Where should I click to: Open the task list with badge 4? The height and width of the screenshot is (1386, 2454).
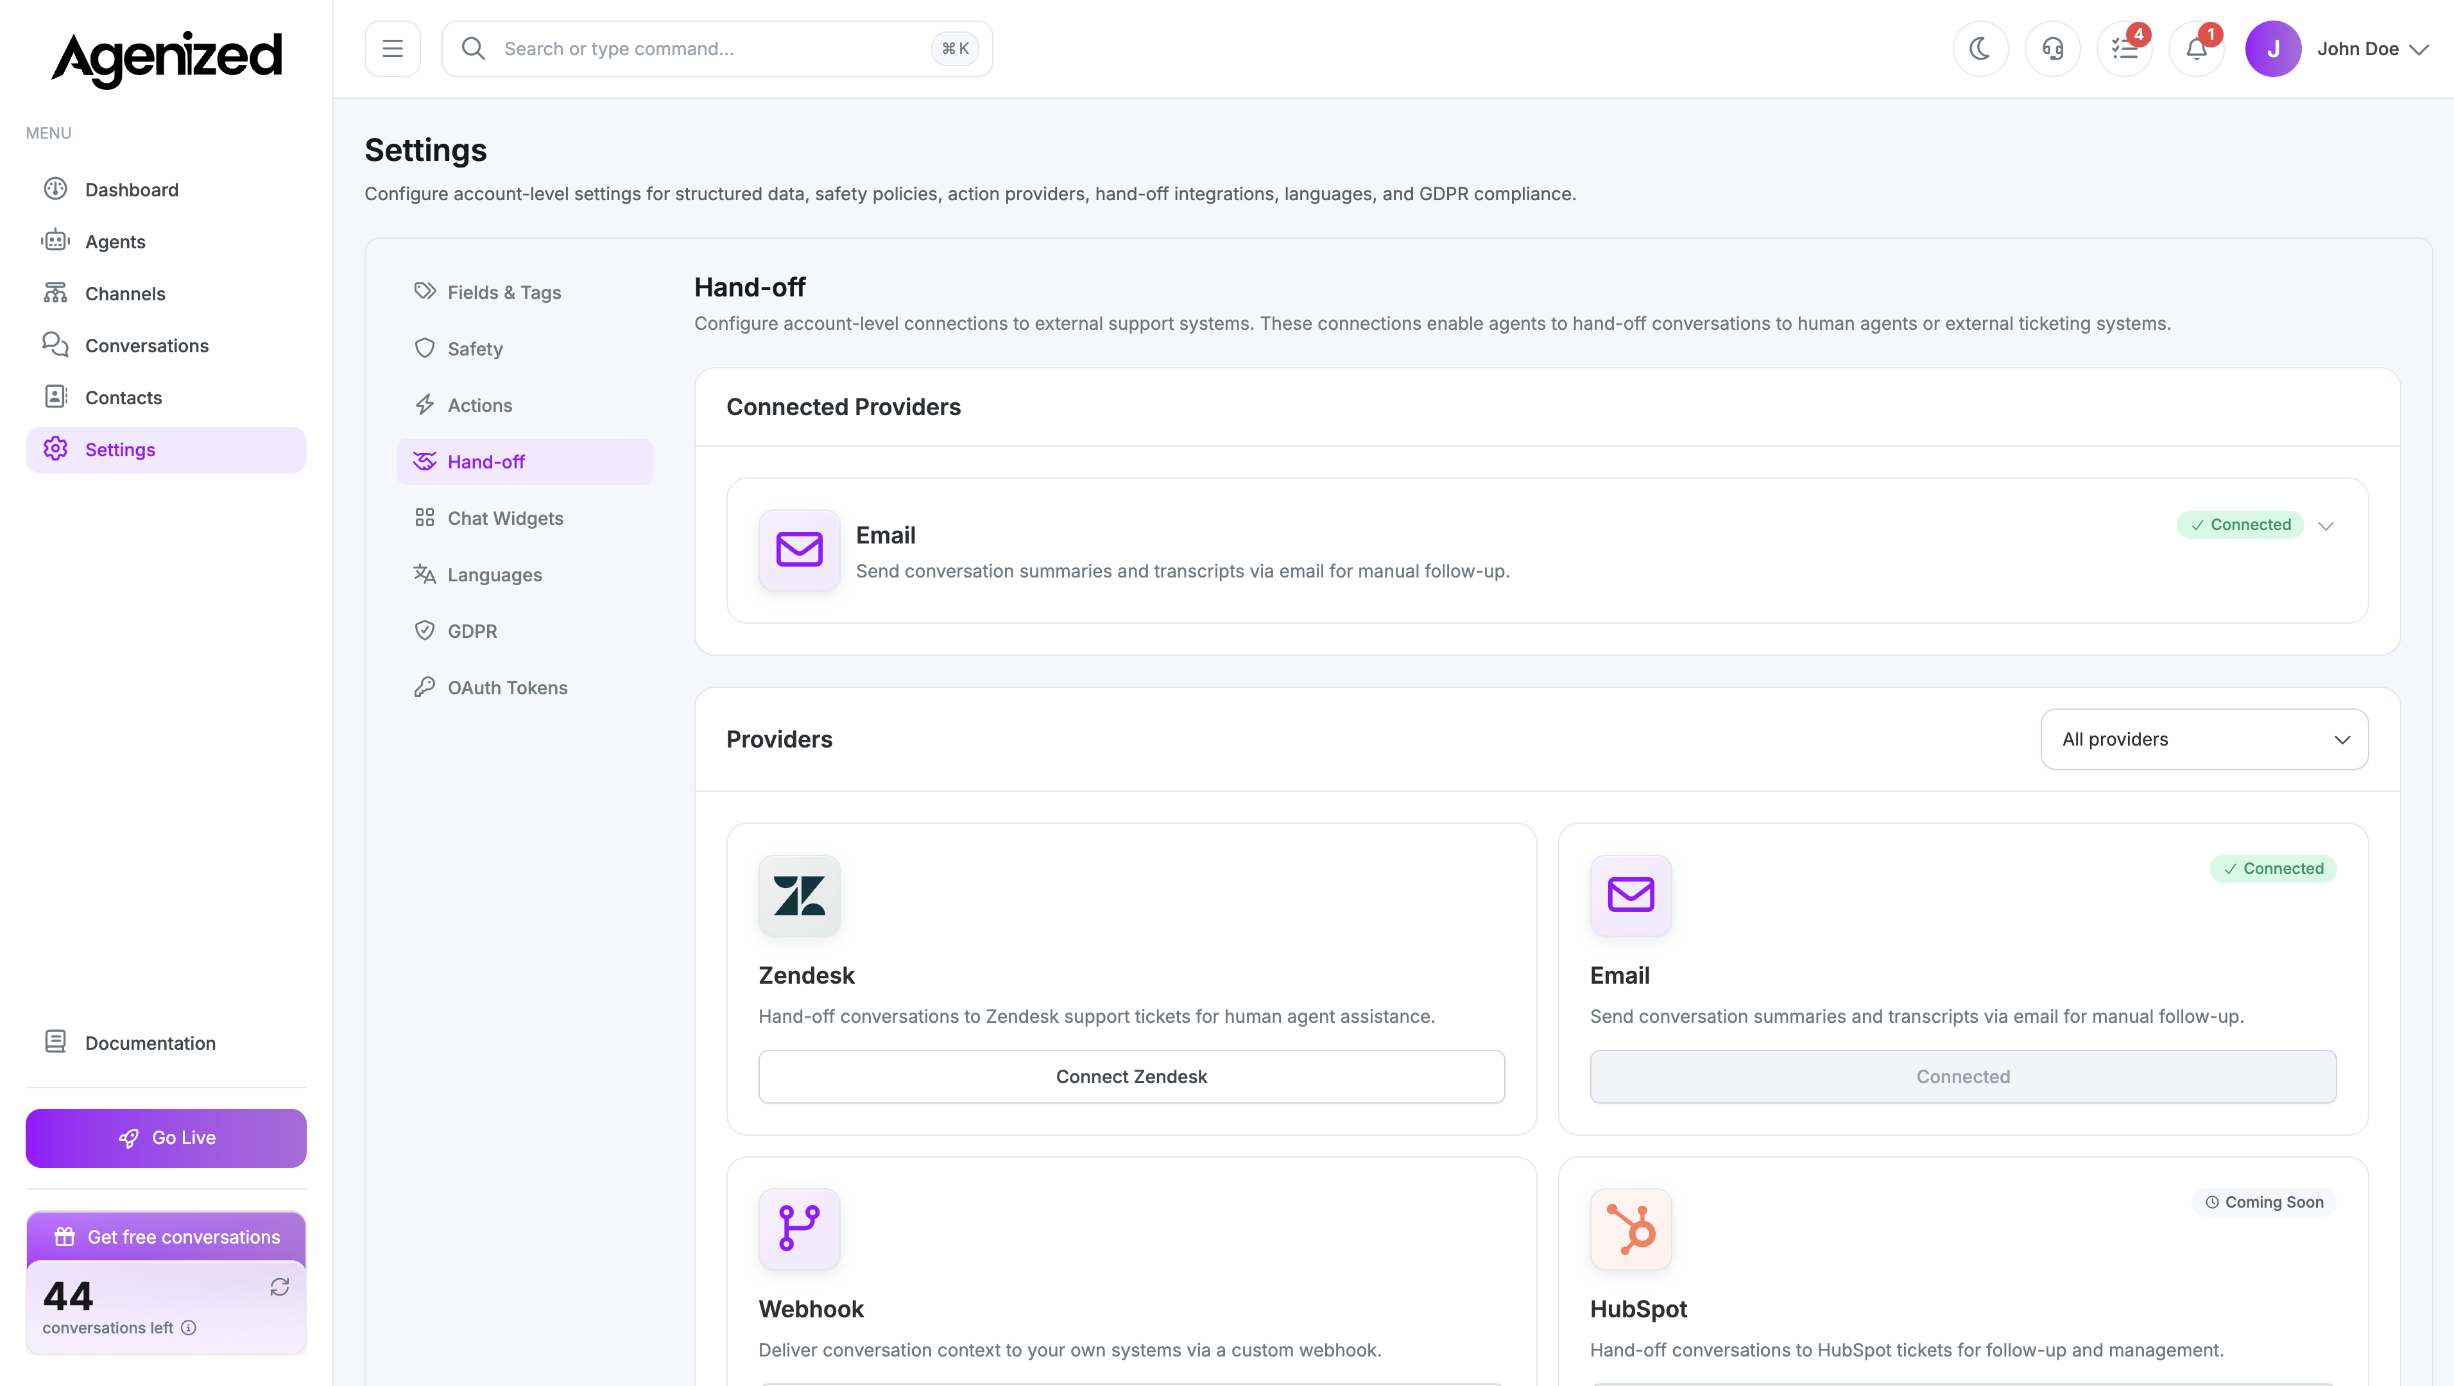(2124, 47)
